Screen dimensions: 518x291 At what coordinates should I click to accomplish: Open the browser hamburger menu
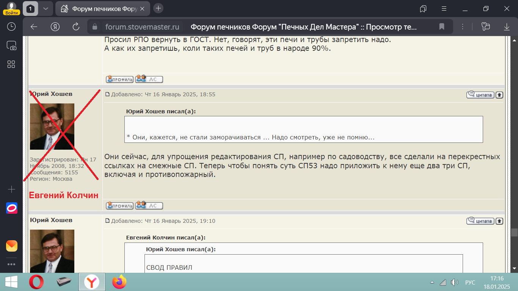(444, 8)
